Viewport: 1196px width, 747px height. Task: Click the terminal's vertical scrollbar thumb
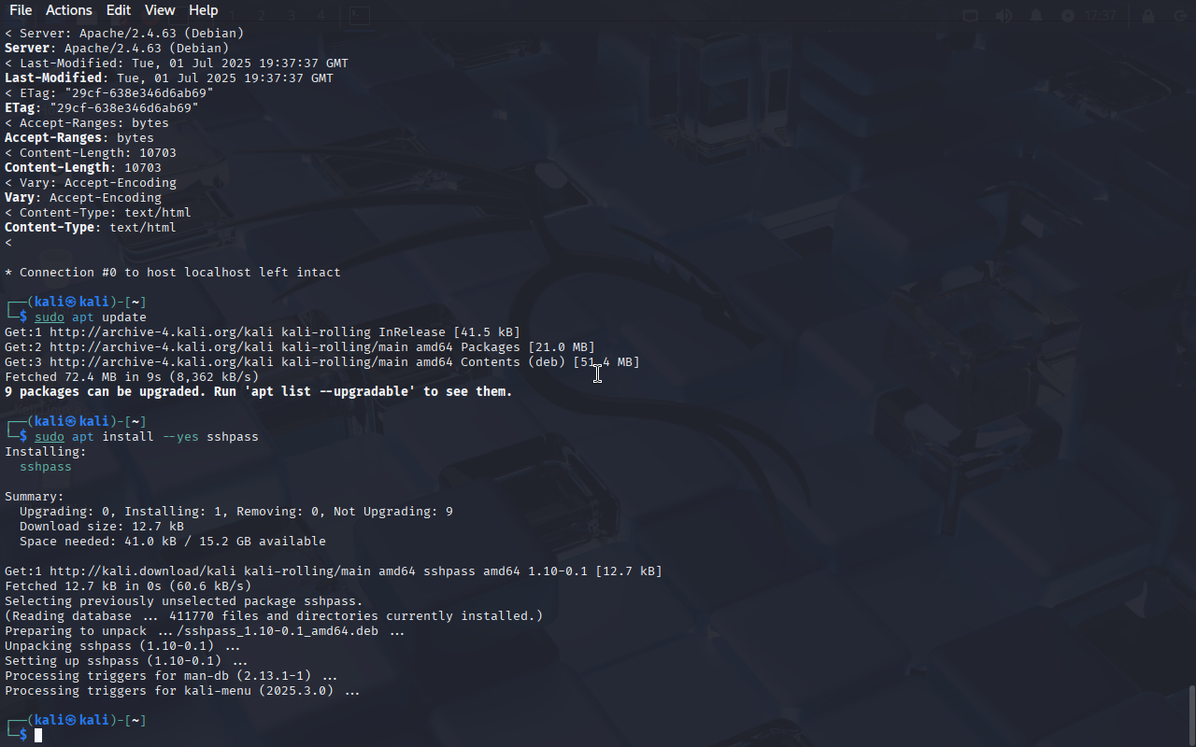pyautogui.click(x=1191, y=714)
